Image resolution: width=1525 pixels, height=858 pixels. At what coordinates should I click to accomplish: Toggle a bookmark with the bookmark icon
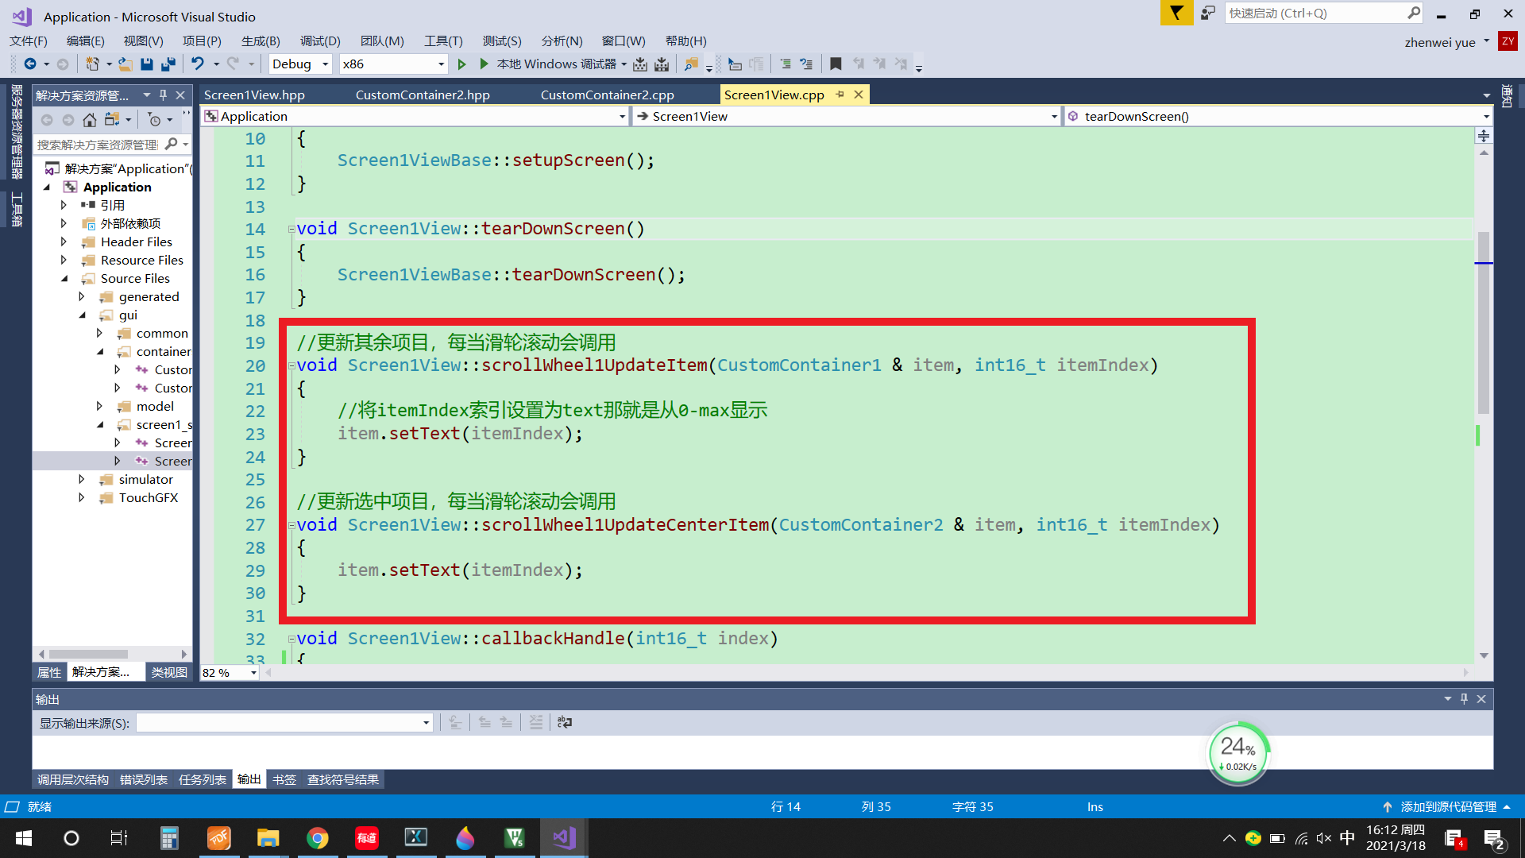tap(835, 64)
